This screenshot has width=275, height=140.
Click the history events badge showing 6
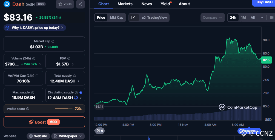point(100,131)
